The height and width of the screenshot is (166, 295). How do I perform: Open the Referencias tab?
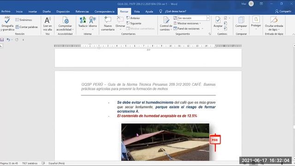coord(82,12)
